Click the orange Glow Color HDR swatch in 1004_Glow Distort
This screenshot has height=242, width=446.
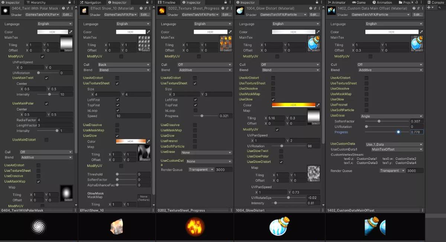pos(294,105)
